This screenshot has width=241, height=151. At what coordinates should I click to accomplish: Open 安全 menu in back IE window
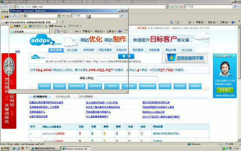click(213, 22)
